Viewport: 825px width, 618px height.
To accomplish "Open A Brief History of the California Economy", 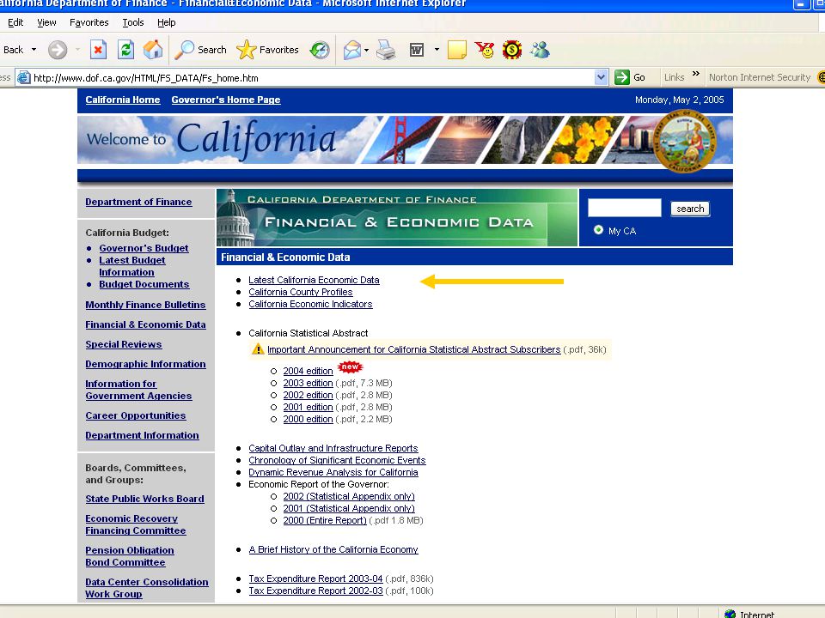I will click(333, 549).
